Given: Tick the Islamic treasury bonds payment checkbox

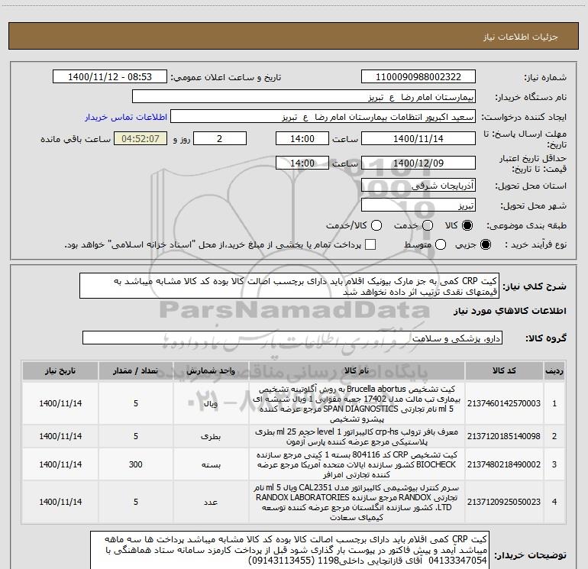Looking at the screenshot, I should tap(370, 244).
